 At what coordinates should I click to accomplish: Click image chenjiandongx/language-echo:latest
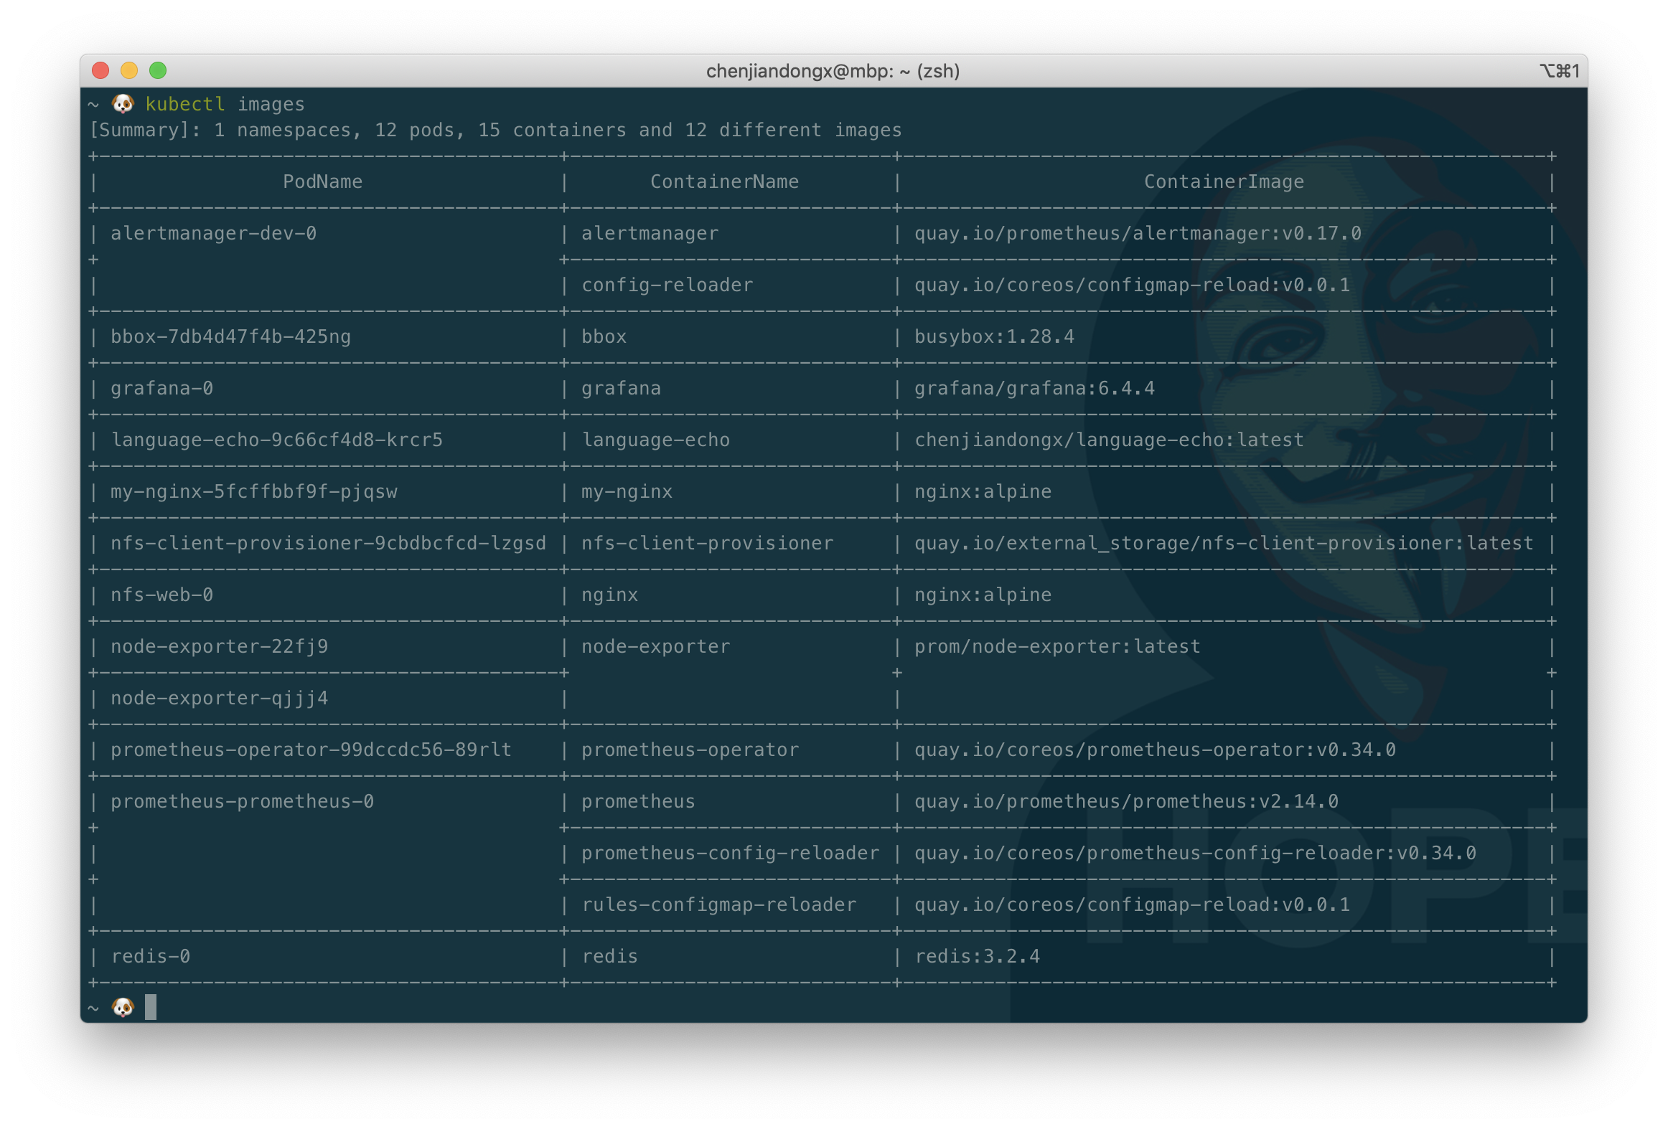point(1110,440)
